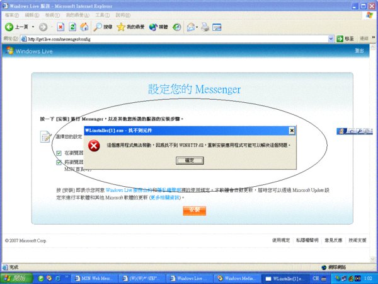Open Back button history dropdown arrow
This screenshot has width=378, height=284.
33,27
